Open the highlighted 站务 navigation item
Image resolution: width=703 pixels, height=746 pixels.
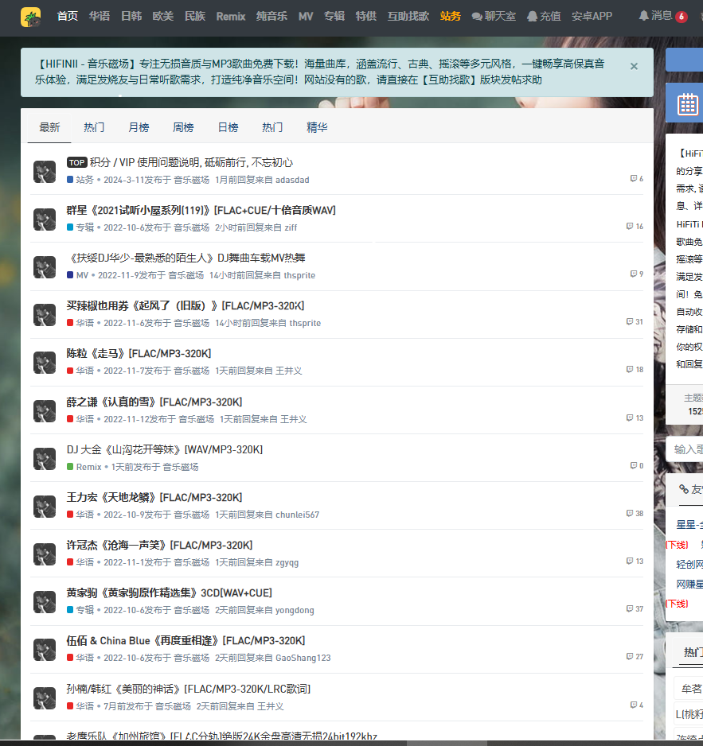coord(450,16)
